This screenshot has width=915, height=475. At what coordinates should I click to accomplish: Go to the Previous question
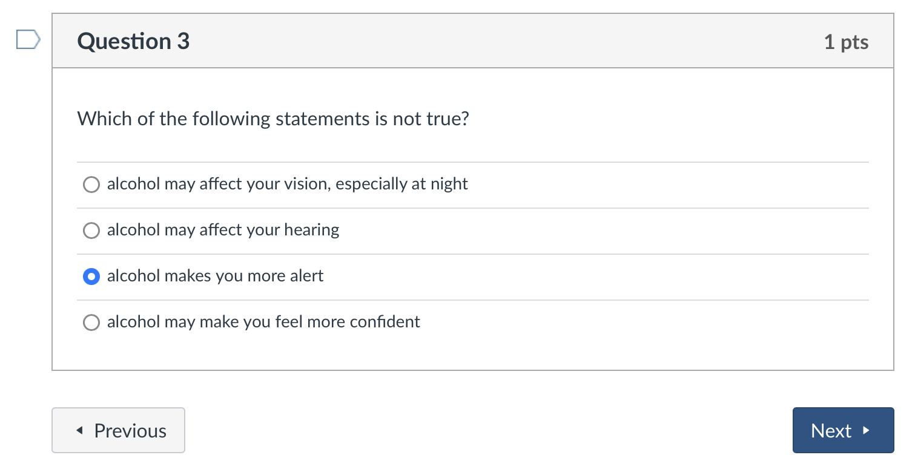[x=118, y=430]
